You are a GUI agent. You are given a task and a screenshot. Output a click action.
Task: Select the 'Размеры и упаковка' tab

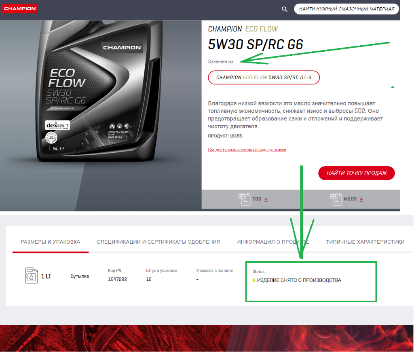pyautogui.click(x=51, y=242)
